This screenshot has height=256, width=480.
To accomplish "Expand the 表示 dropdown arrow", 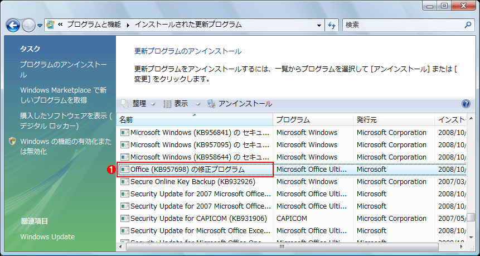I will [x=197, y=104].
